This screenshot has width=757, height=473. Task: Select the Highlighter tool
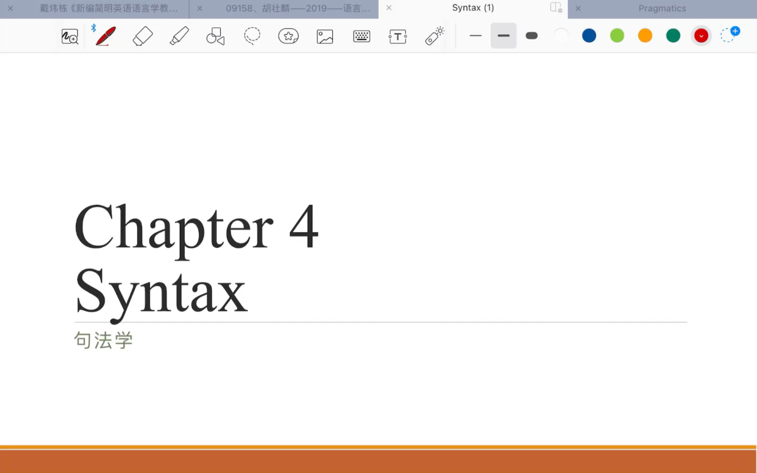tap(179, 36)
